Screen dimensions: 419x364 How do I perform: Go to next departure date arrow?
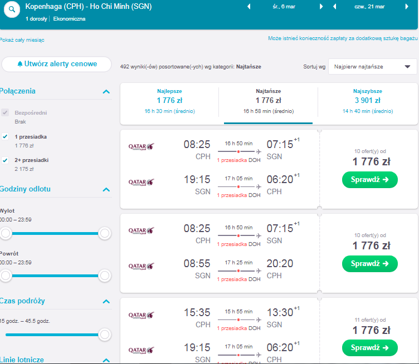click(321, 7)
